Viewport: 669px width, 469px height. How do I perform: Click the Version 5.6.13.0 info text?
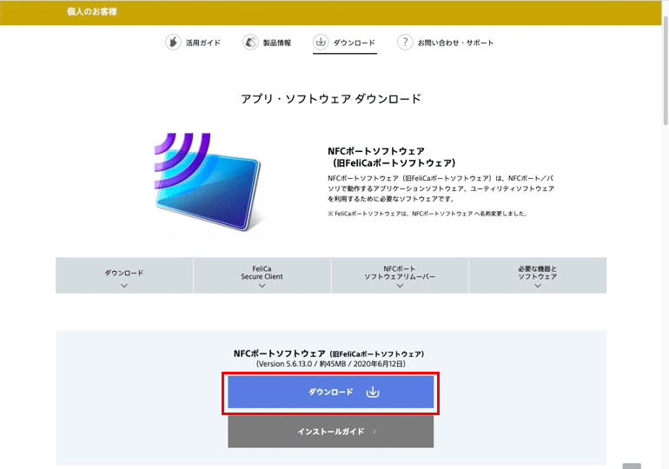[331, 364]
